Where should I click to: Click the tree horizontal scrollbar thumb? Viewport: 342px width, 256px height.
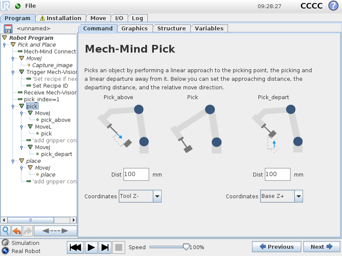(30, 220)
